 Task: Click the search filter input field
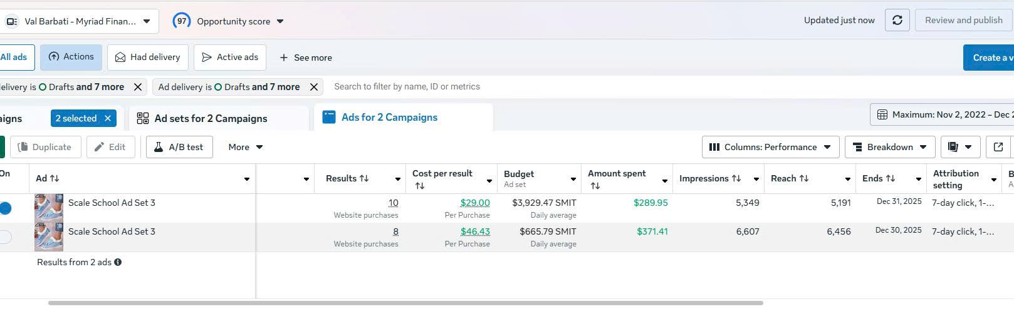[501, 87]
